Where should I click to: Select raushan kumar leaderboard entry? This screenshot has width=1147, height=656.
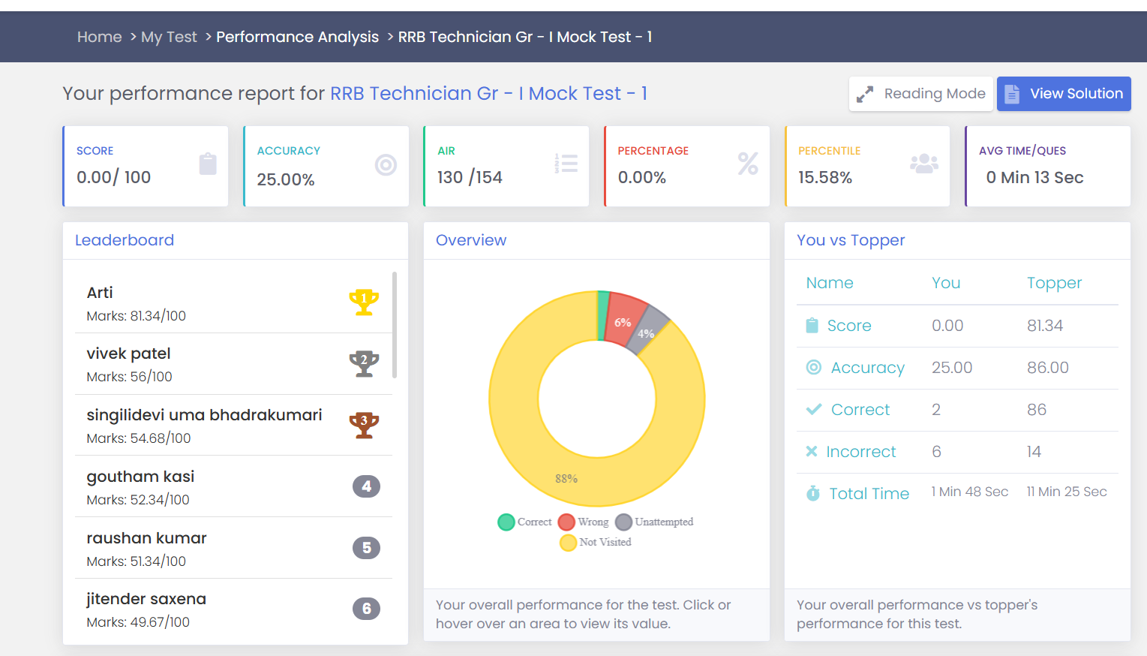click(146, 538)
